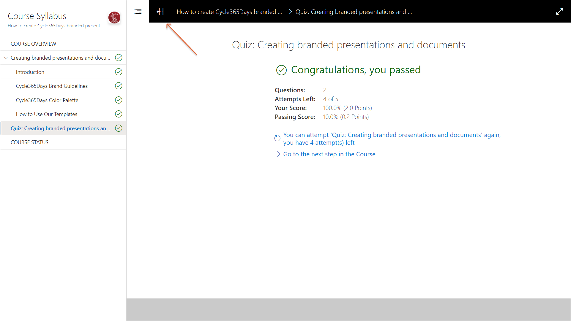Click the retry circular arrow icon
The width and height of the screenshot is (571, 321).
[x=277, y=138]
